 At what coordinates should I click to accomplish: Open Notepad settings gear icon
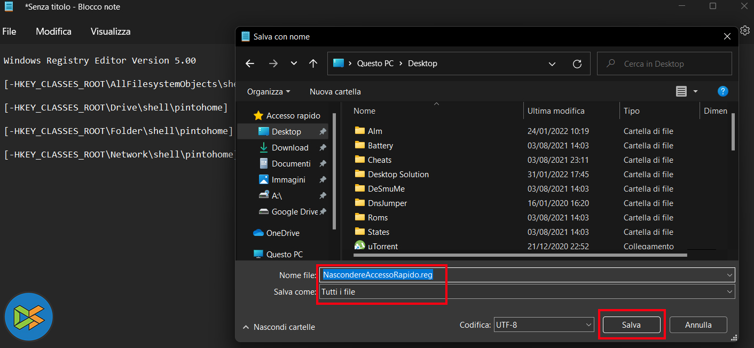click(x=745, y=30)
